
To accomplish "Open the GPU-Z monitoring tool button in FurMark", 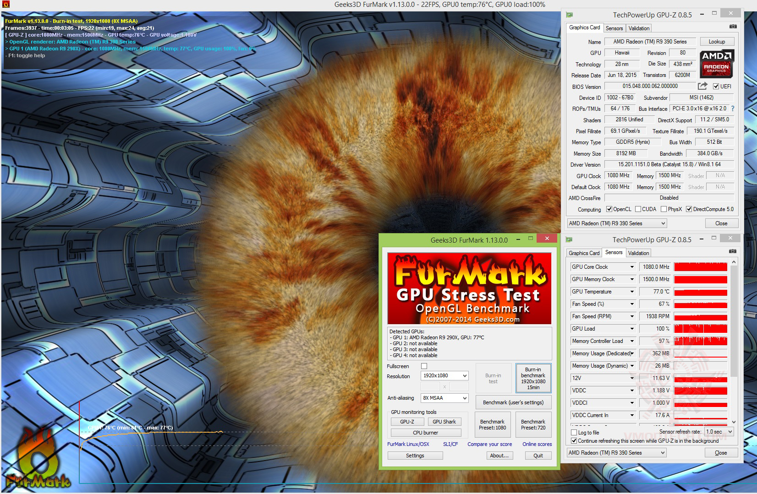I will point(407,422).
